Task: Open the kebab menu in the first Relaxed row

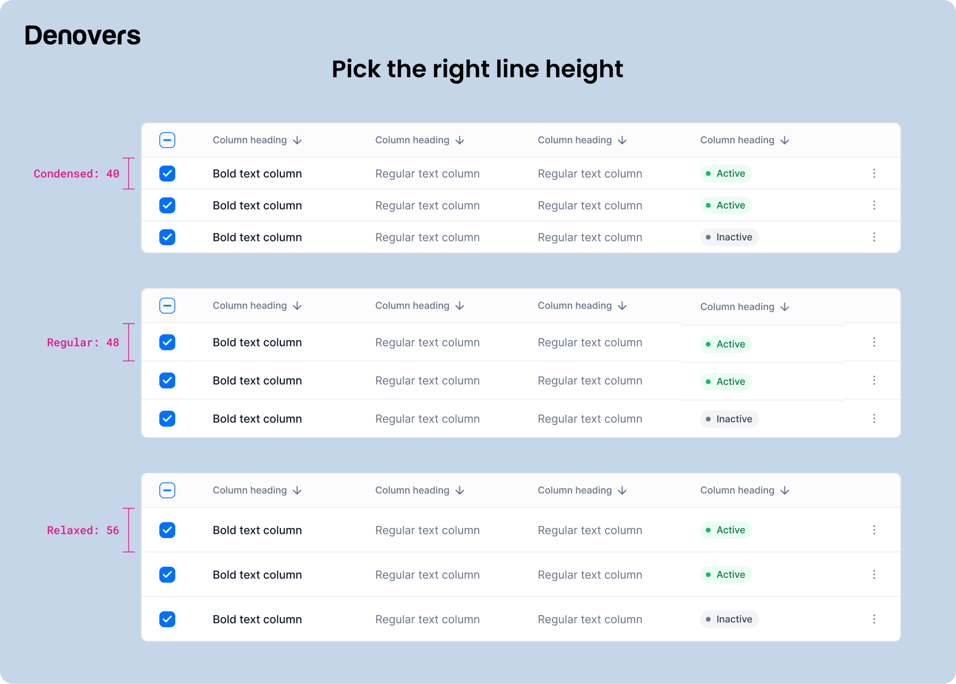Action: point(874,530)
